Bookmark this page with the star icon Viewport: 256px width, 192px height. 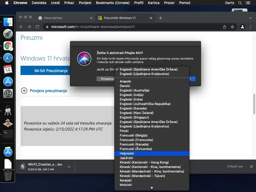coord(232,27)
